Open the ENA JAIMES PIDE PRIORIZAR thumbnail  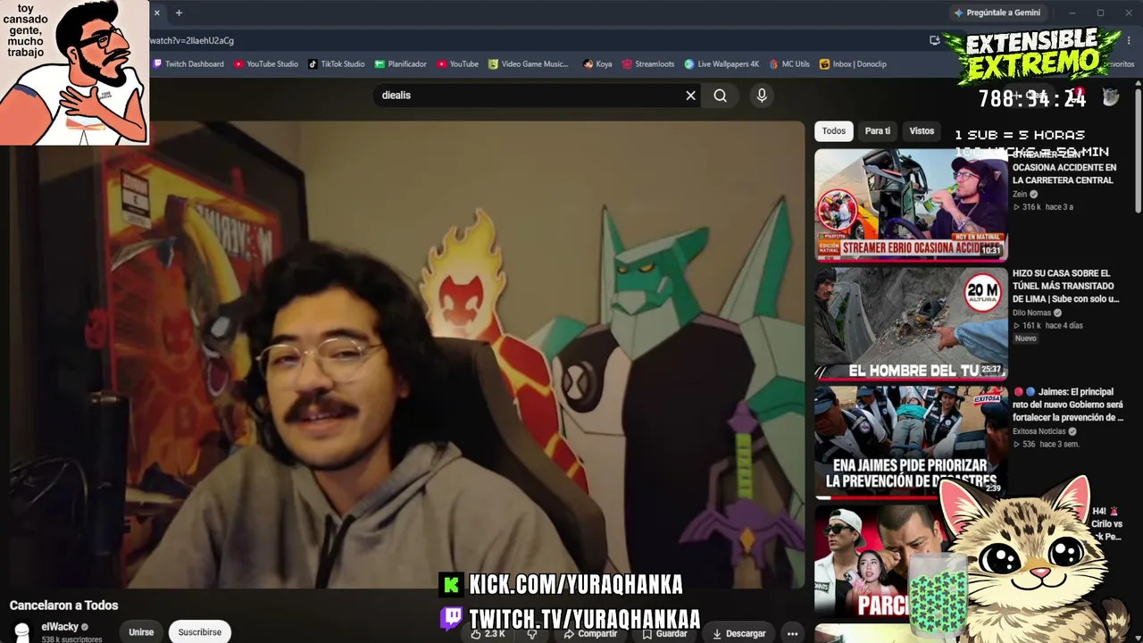(911, 441)
